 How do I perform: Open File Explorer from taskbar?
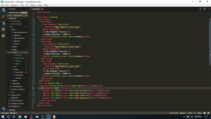(20, 117)
